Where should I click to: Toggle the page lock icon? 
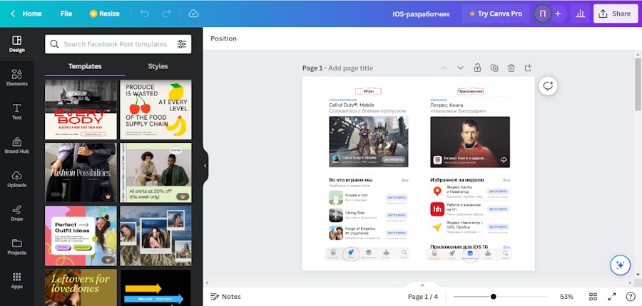[477, 68]
